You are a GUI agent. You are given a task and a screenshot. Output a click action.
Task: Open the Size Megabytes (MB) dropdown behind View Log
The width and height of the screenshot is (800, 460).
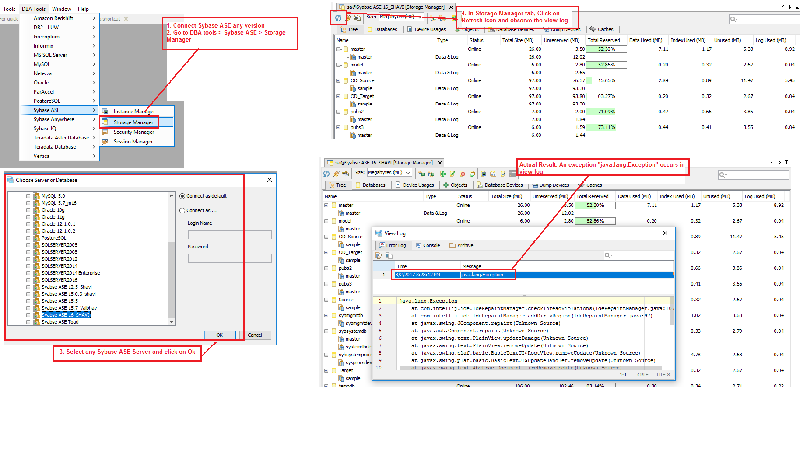389,173
